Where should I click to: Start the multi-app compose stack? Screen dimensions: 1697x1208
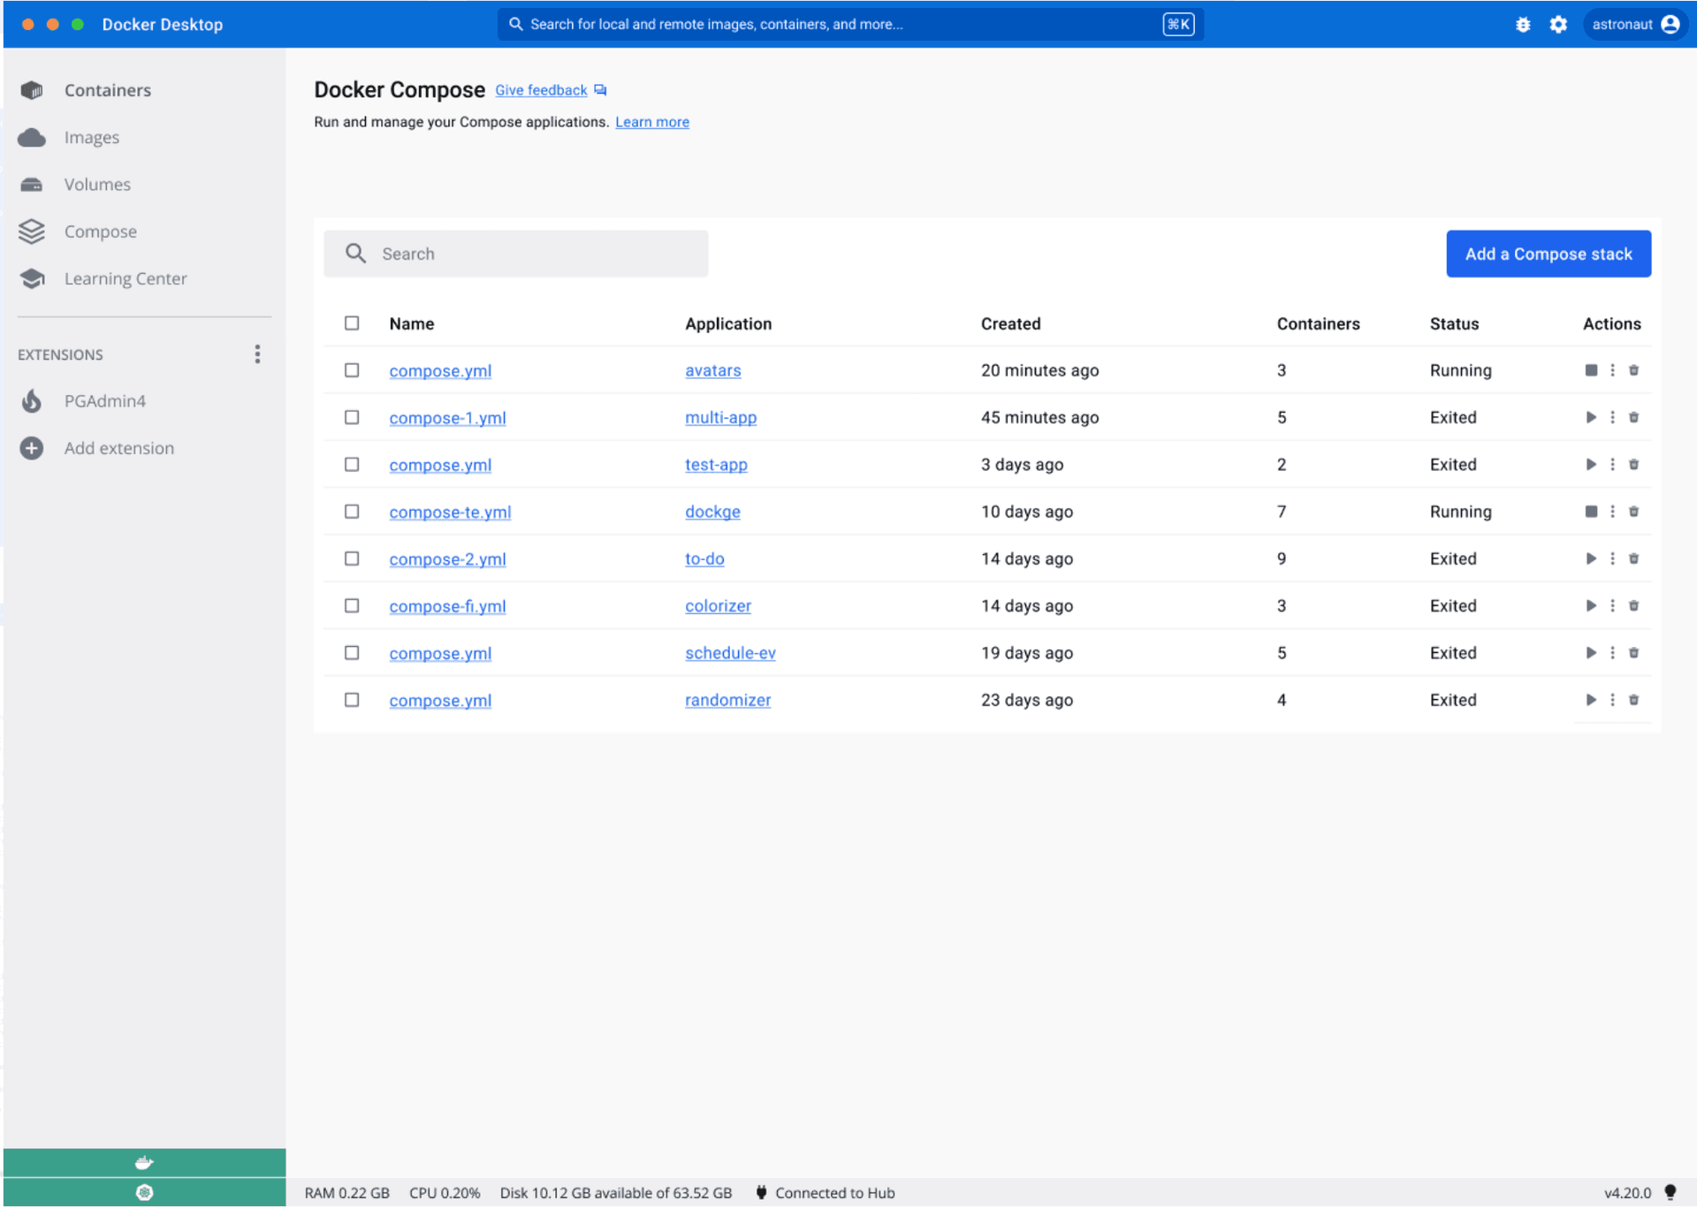[1591, 417]
